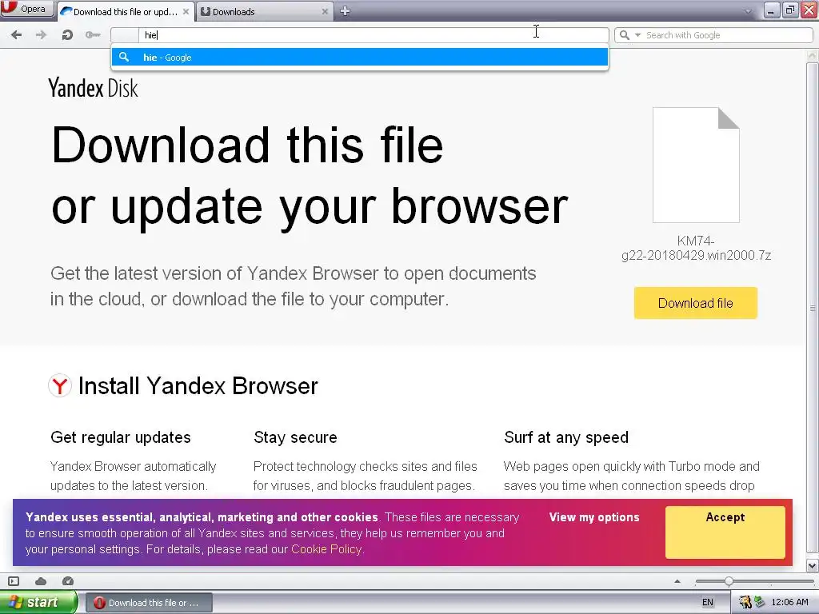The image size is (819, 614).
Task: Click the first system tray icon
Action: pyautogui.click(x=745, y=602)
